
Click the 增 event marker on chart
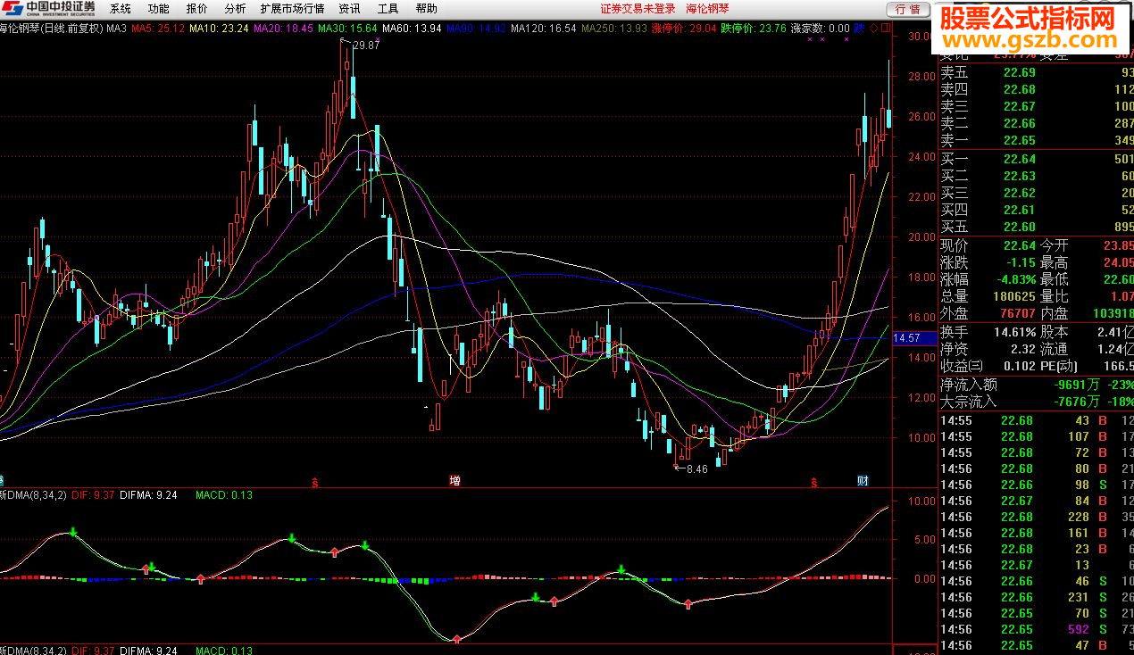pyautogui.click(x=454, y=481)
